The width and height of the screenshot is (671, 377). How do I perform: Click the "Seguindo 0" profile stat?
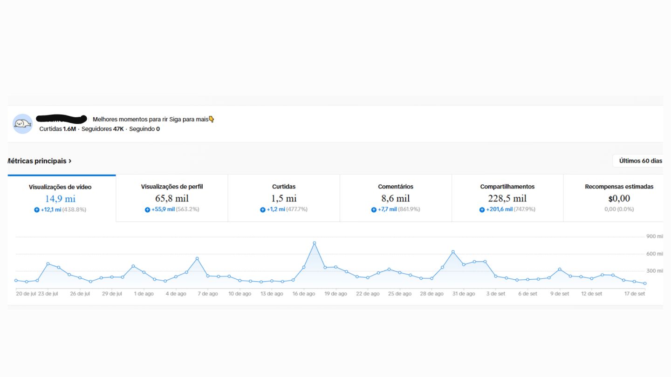144,129
